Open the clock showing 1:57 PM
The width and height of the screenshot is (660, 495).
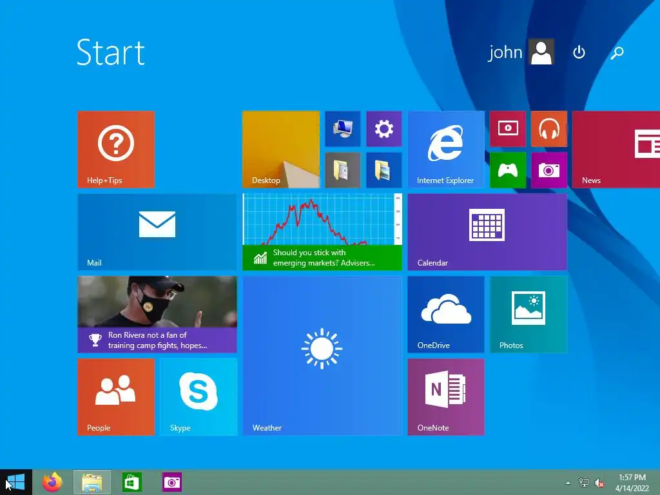tap(632, 483)
